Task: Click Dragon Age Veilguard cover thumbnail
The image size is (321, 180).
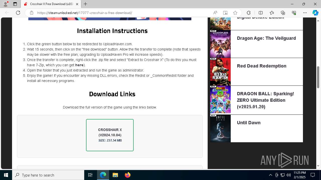Action: [x=220, y=44]
